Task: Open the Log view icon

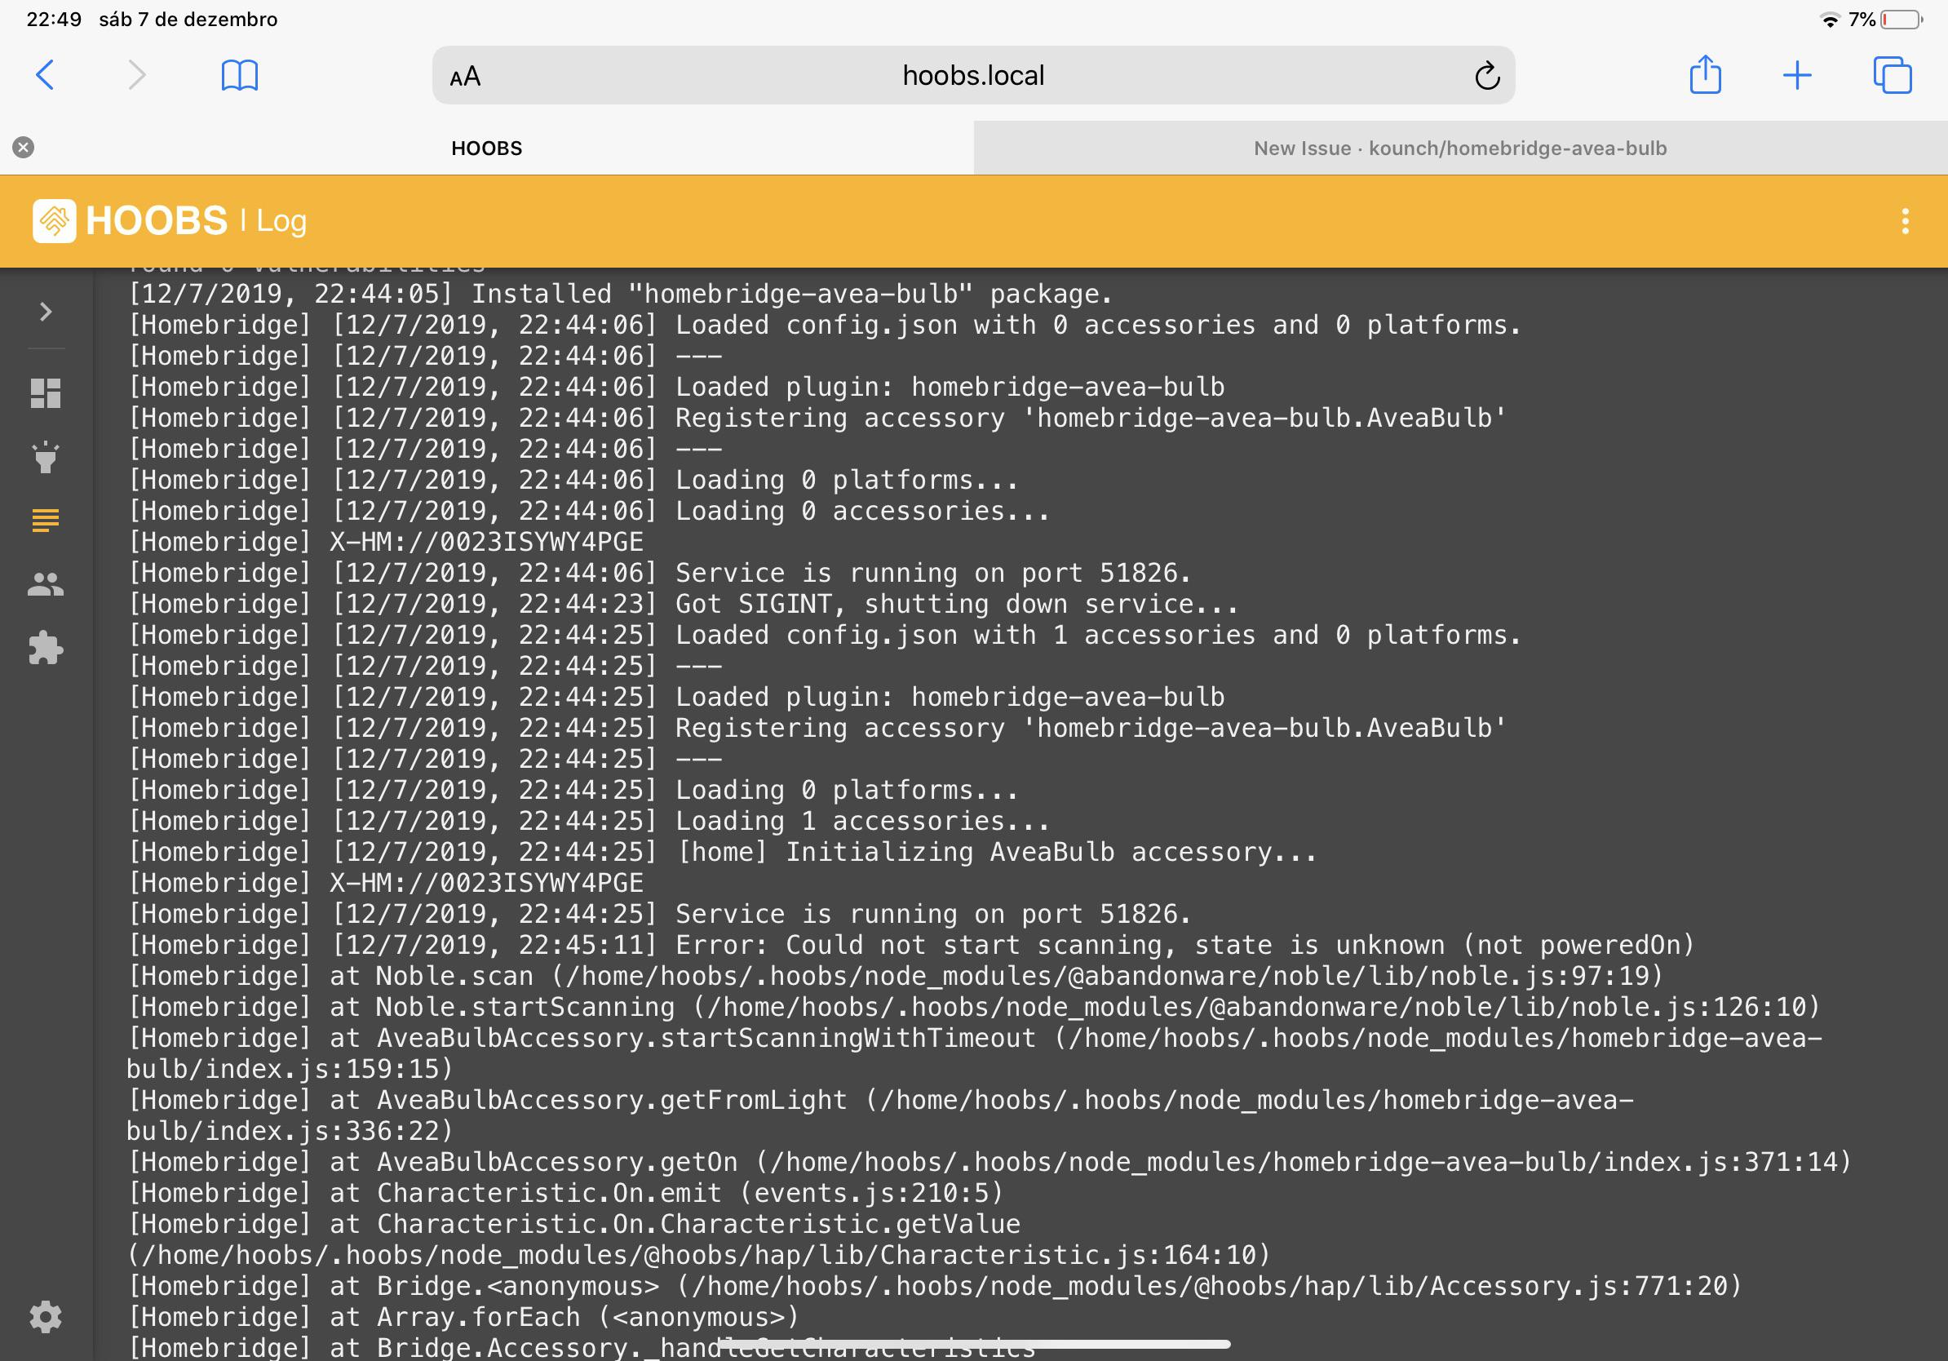Action: point(45,519)
